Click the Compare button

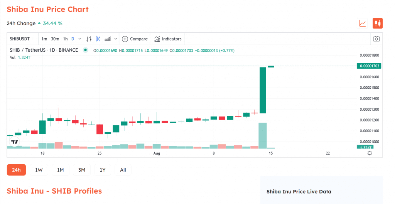135,39
